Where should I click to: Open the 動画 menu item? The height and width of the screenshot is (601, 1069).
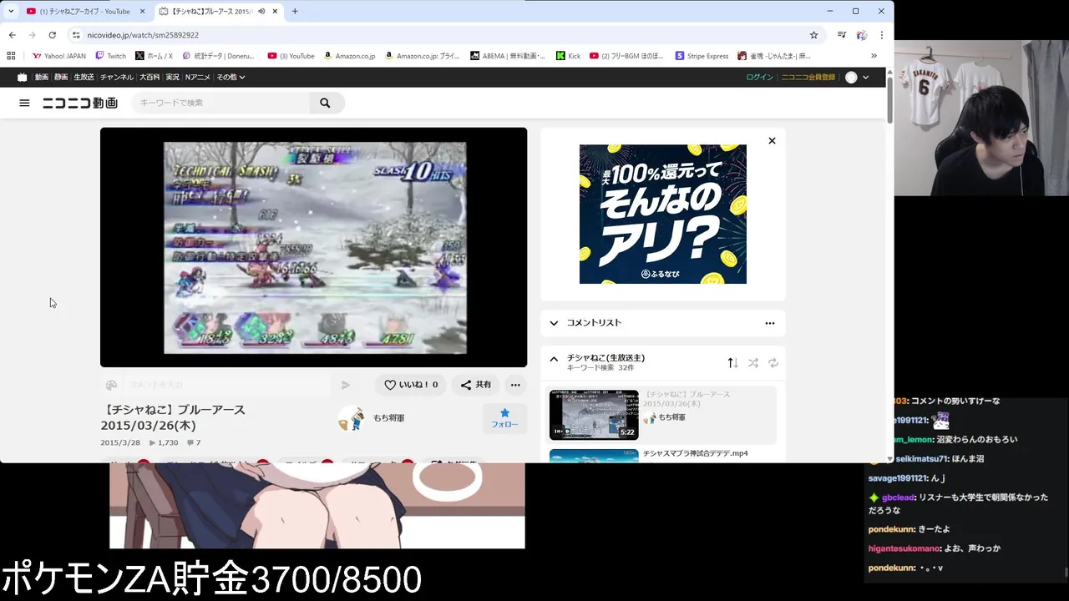pyautogui.click(x=42, y=77)
